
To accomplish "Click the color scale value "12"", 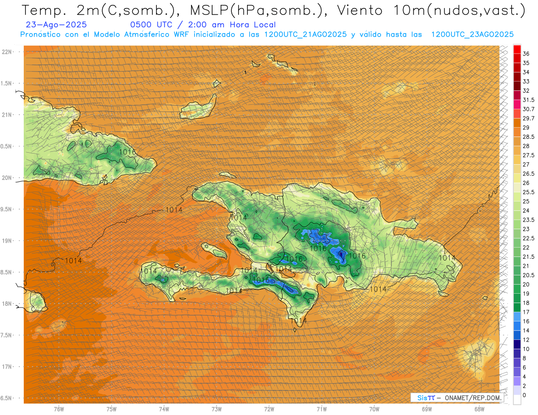I will [x=526, y=340].
